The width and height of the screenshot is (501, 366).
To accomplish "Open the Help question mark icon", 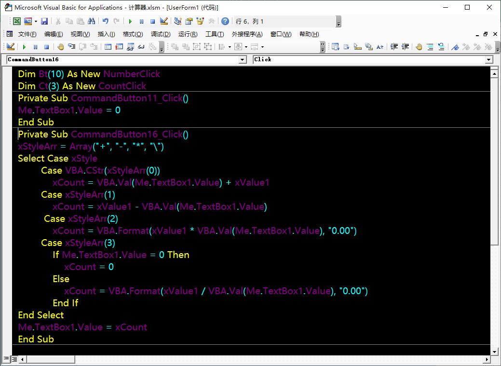I will tap(225, 21).
